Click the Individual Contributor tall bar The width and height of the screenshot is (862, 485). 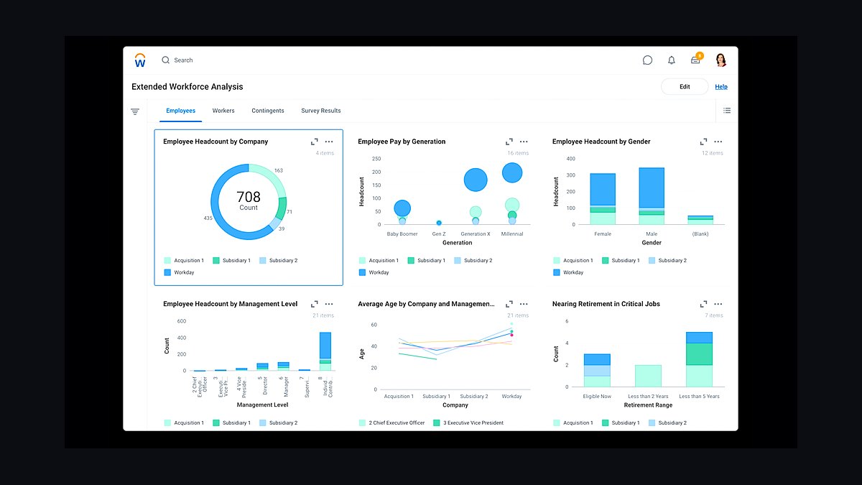(325, 351)
